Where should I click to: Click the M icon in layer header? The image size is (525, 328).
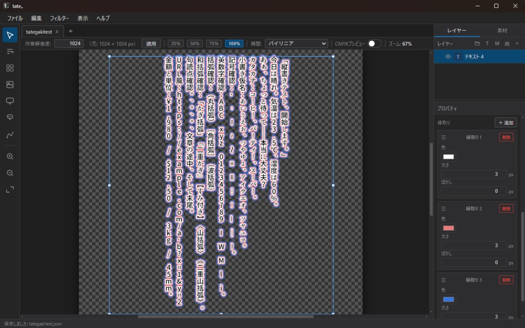[497, 43]
